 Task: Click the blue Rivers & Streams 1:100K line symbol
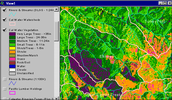12,83
